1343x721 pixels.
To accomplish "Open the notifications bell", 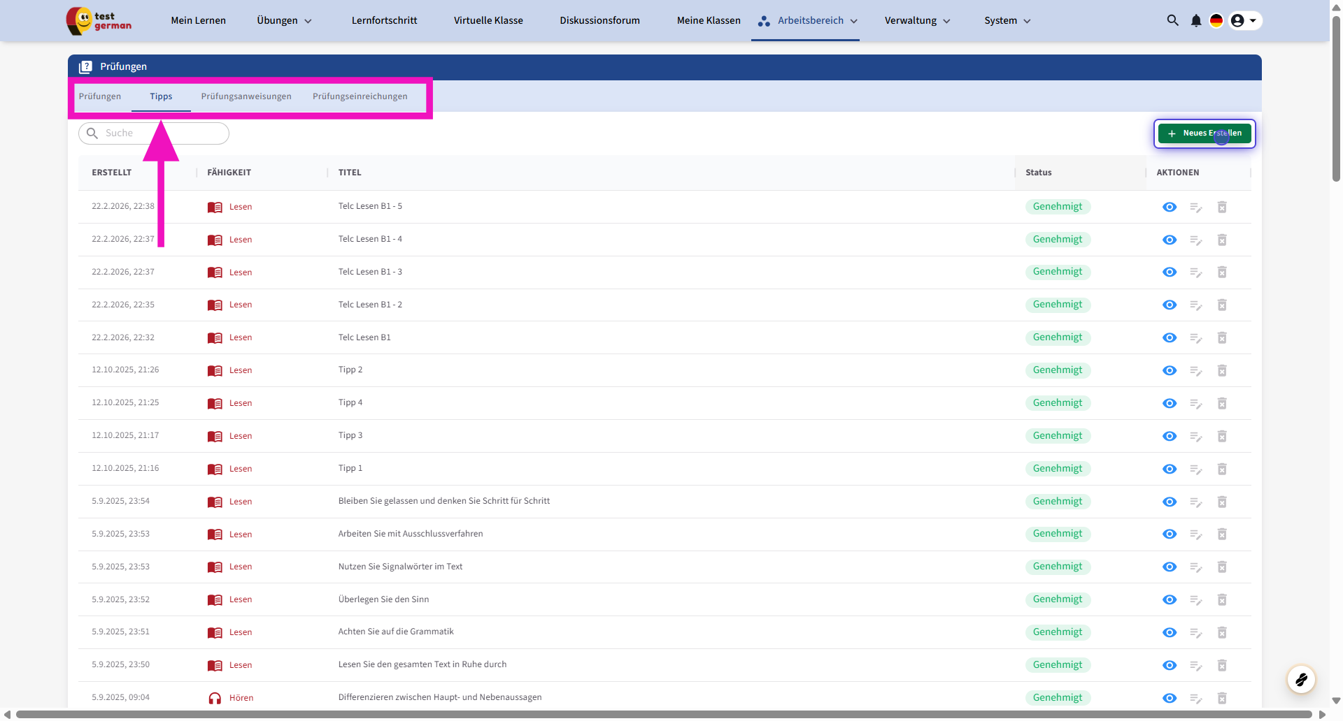I will [1196, 21].
